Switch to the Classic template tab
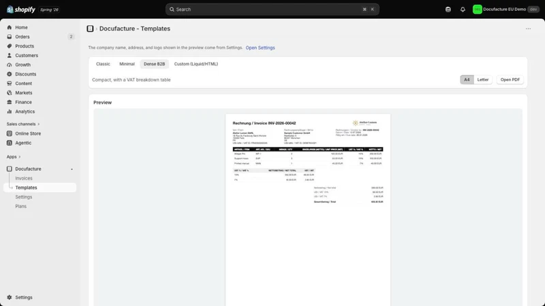The width and height of the screenshot is (545, 306). coord(103,64)
